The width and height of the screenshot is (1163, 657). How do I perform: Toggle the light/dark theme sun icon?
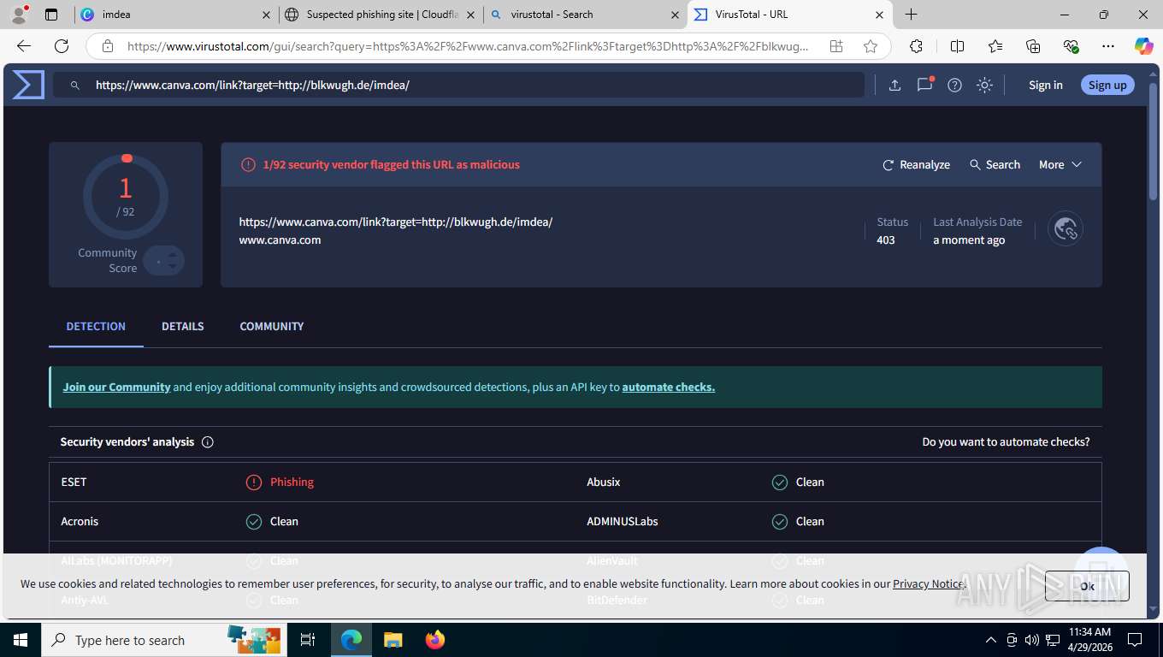click(985, 85)
